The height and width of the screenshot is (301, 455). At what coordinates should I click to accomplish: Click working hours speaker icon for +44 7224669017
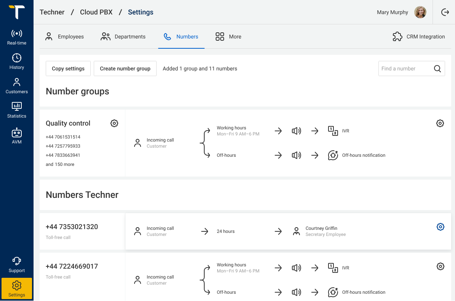click(x=296, y=268)
